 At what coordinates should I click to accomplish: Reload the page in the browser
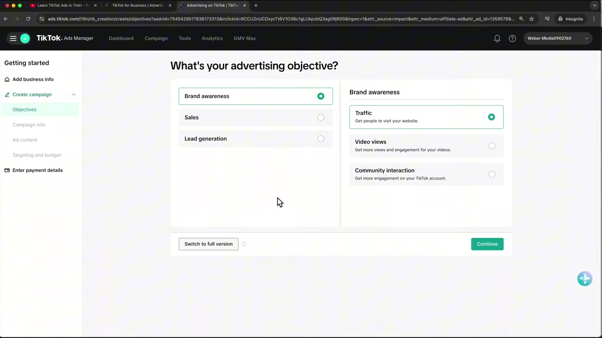tap(28, 19)
